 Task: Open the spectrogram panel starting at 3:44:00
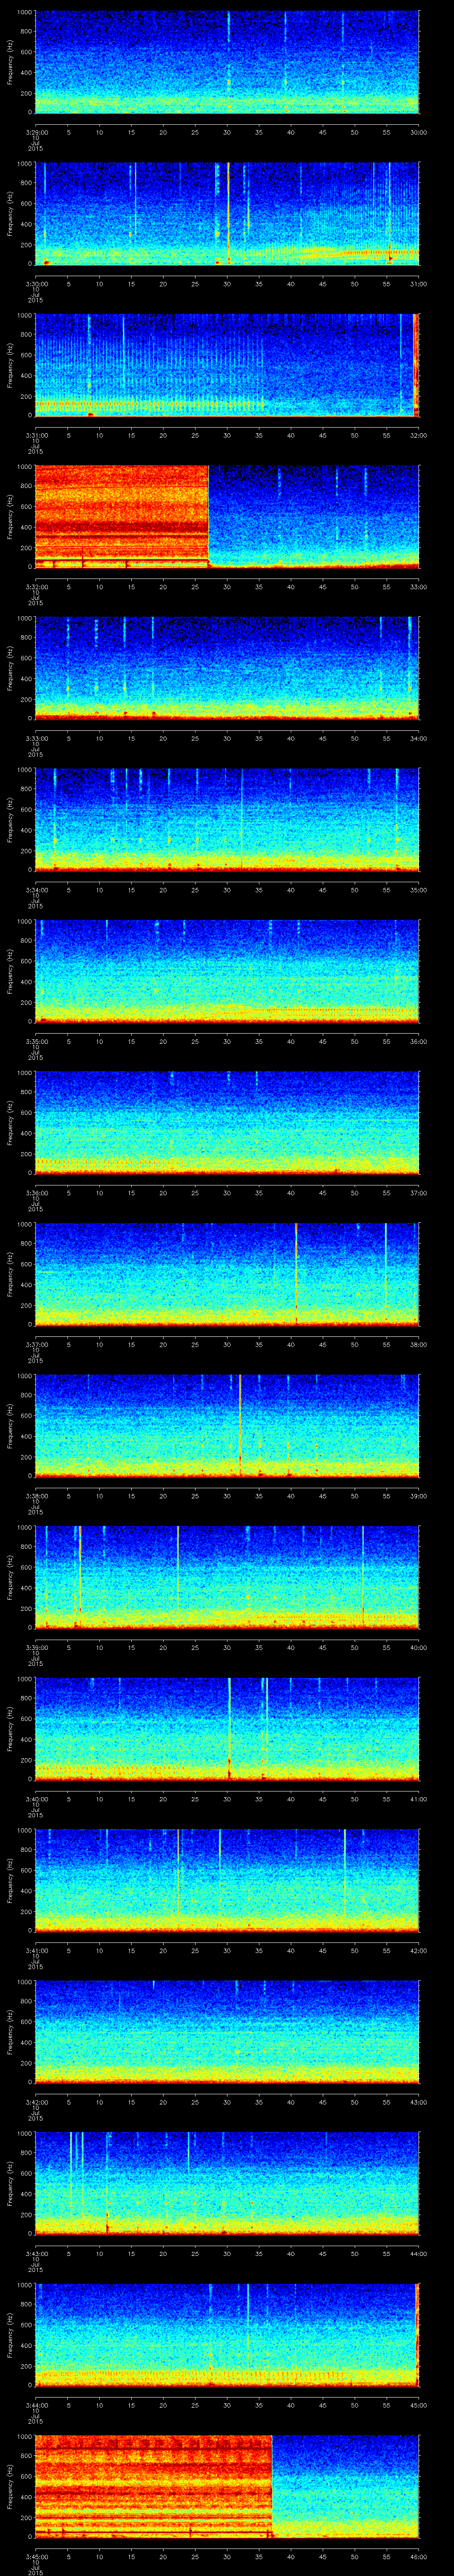[227, 2335]
